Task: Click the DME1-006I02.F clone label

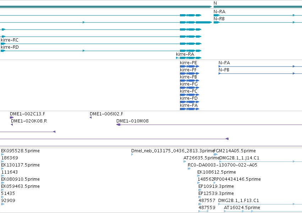Action: (106, 114)
